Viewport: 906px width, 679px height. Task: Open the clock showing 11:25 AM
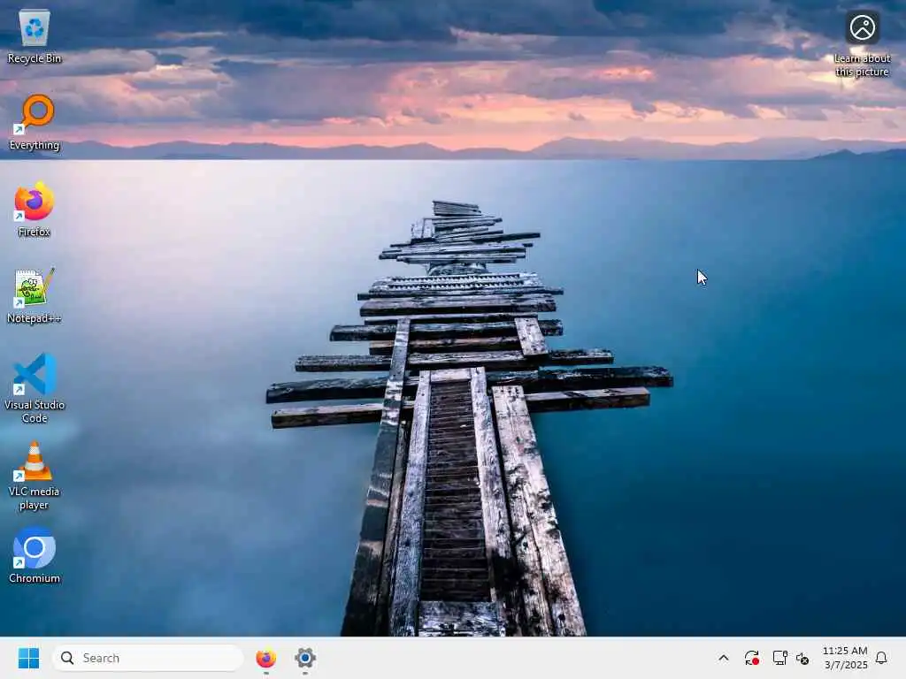(x=845, y=658)
